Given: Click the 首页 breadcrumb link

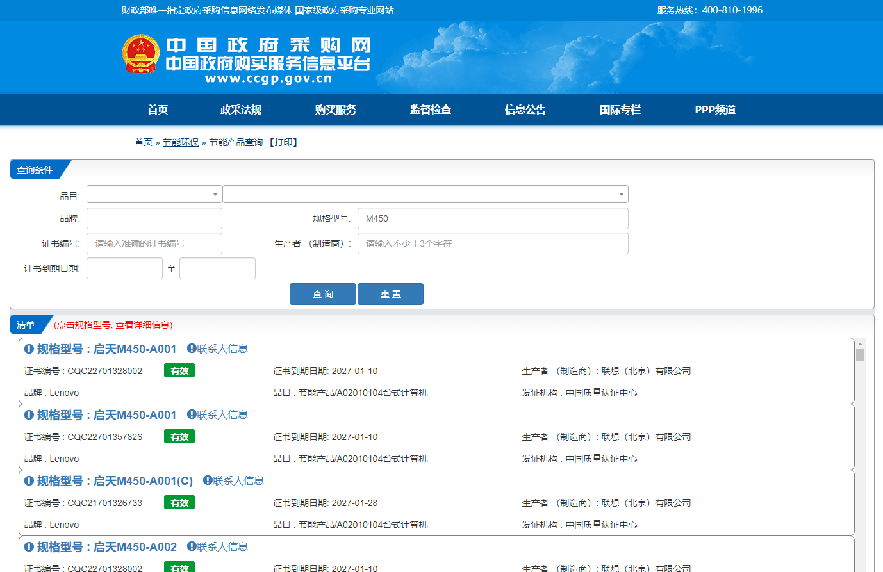Looking at the screenshot, I should point(144,142).
